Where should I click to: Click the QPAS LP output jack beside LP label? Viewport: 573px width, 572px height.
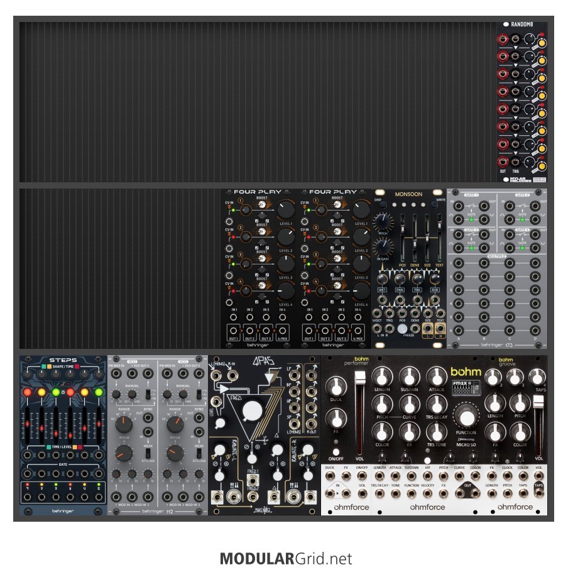click(x=294, y=375)
